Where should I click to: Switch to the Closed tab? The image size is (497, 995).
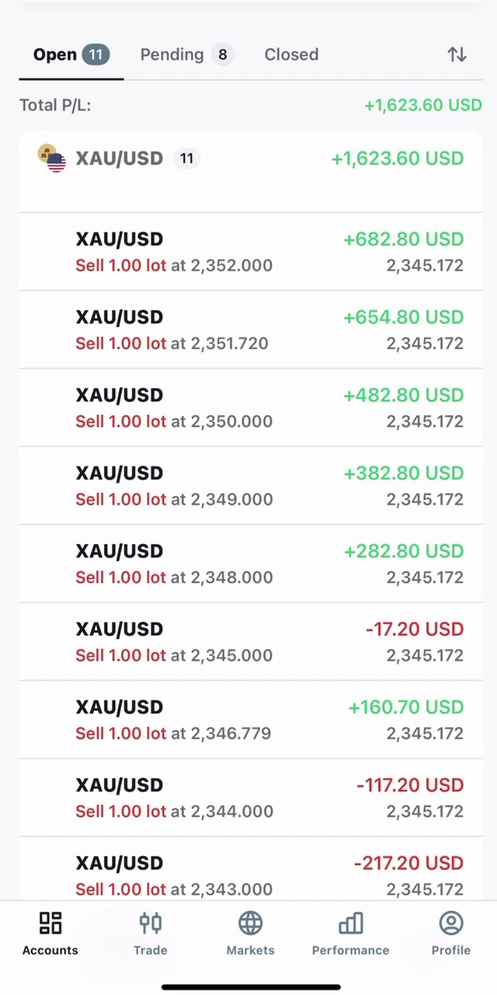pos(291,54)
